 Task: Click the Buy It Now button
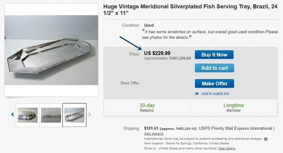[x=214, y=55]
